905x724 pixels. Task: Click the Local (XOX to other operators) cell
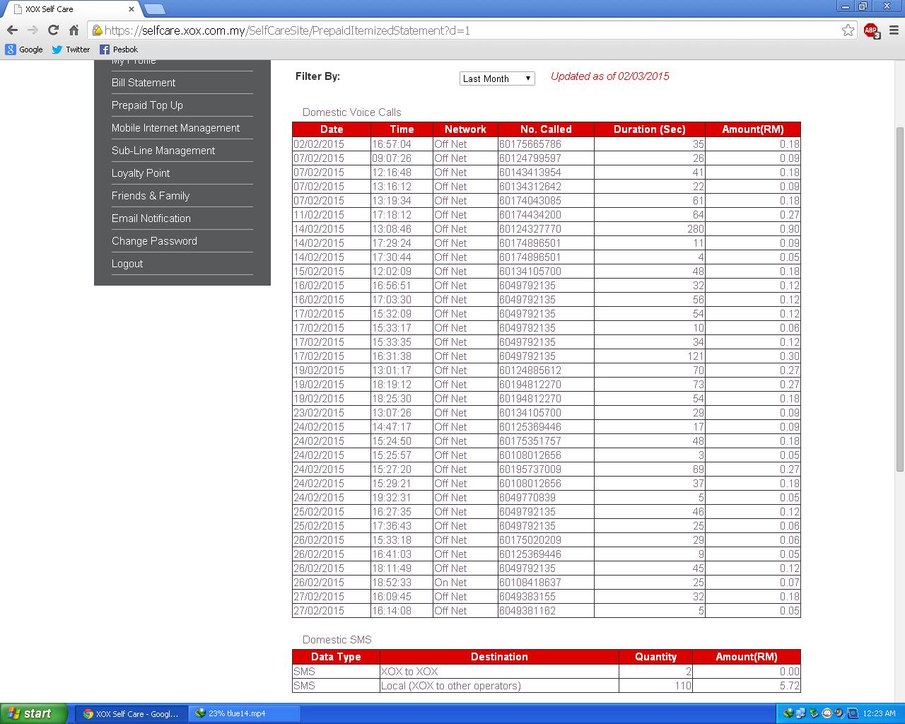pyautogui.click(x=499, y=686)
